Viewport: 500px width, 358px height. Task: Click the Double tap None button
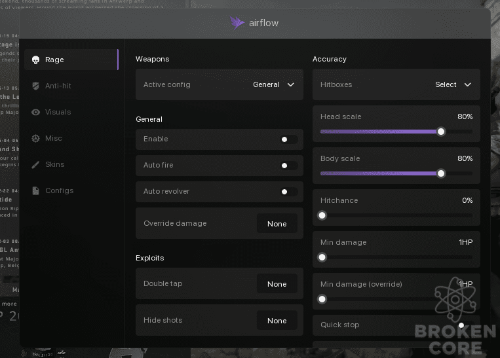277,284
